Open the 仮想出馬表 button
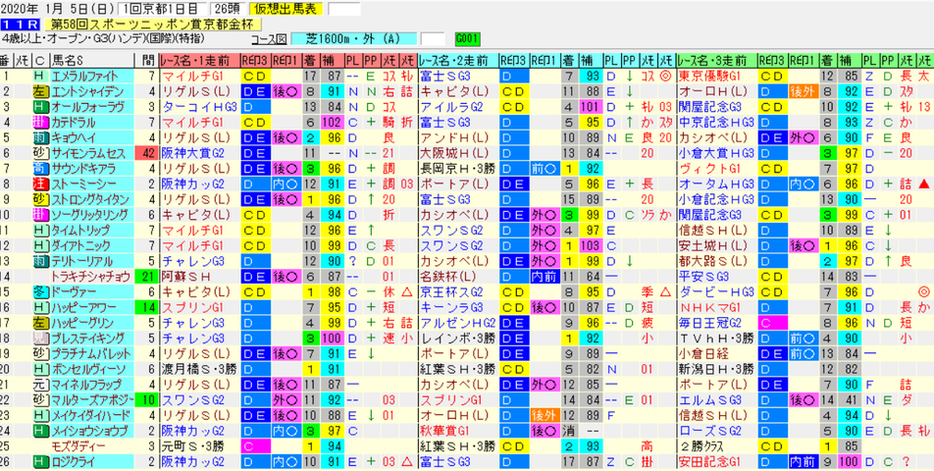Viewport: 934px width, 471px height. coord(287,9)
